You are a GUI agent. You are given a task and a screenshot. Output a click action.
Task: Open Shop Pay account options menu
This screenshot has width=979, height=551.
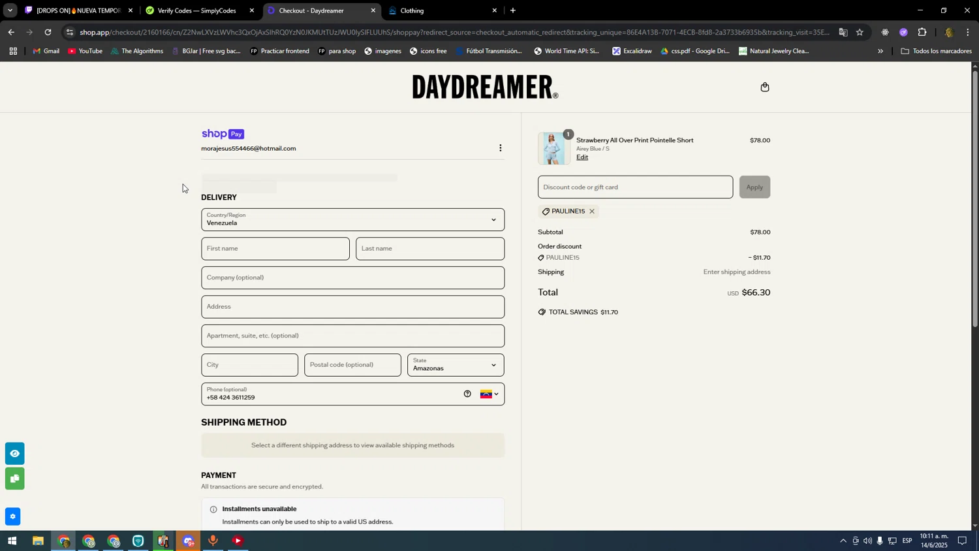coord(501,148)
